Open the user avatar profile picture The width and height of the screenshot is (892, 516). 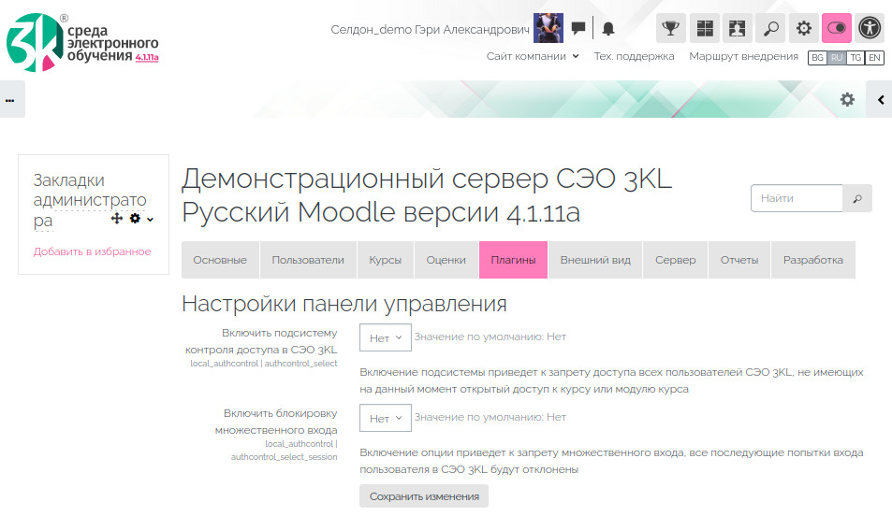pos(548,28)
